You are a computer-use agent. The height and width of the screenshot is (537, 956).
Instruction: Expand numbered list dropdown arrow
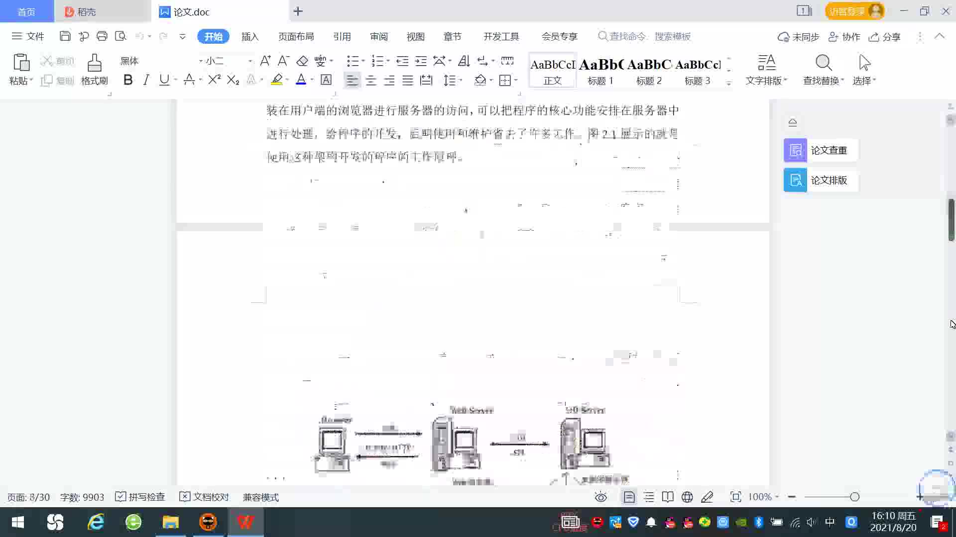388,61
